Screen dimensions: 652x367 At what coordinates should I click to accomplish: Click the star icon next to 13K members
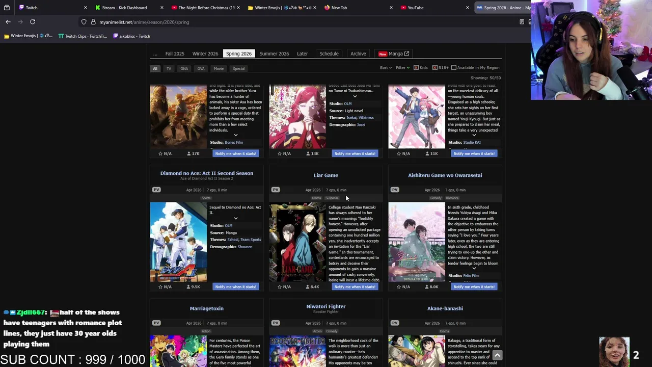tap(279, 153)
